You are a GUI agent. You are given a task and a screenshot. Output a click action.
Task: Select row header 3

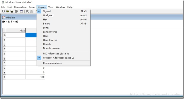tap(4, 49)
